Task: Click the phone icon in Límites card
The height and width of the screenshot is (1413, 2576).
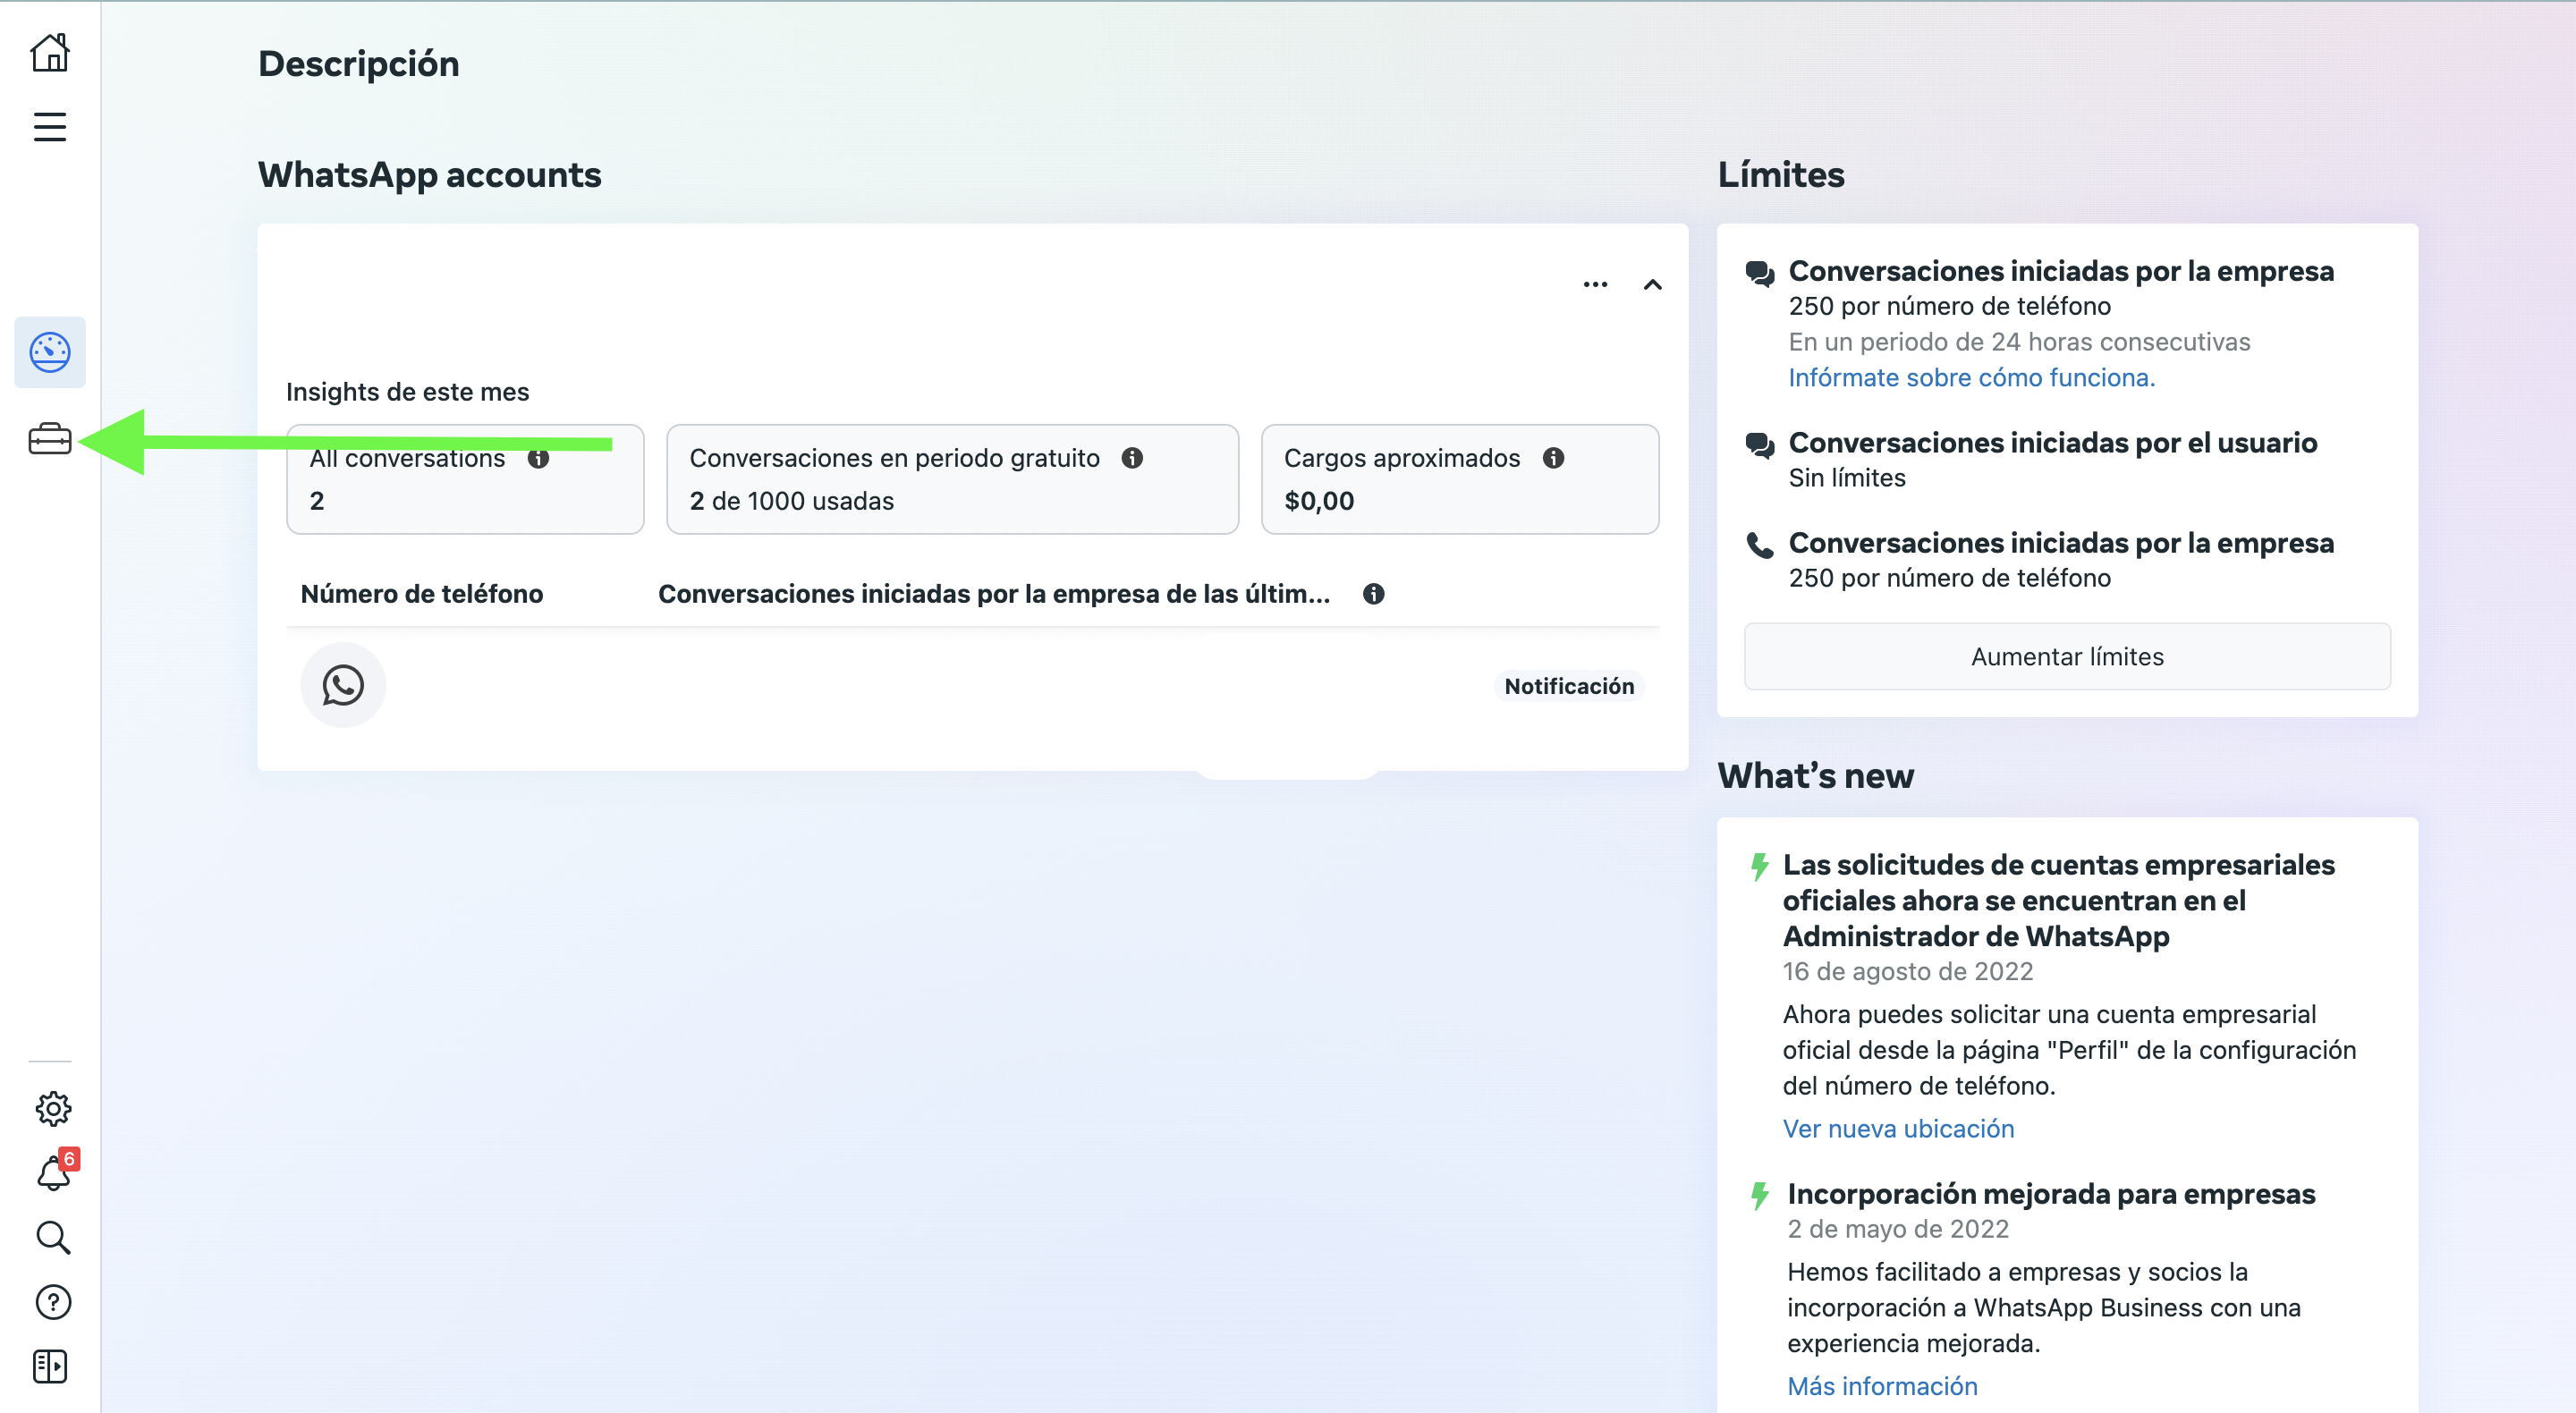Action: (x=1760, y=545)
